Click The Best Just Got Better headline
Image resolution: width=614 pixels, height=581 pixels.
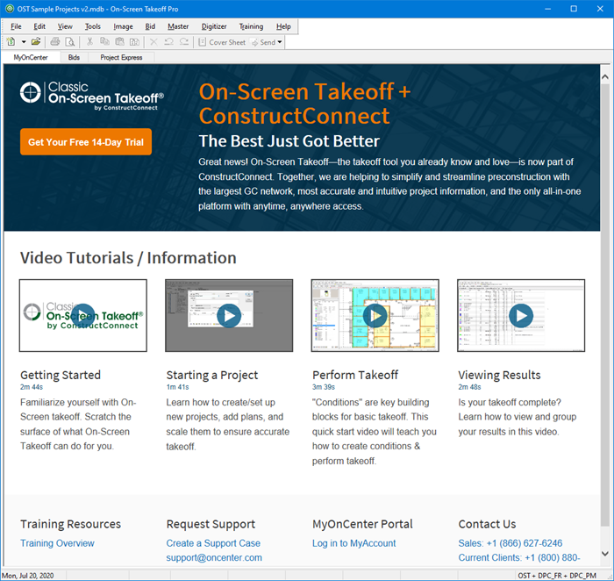coord(289,141)
